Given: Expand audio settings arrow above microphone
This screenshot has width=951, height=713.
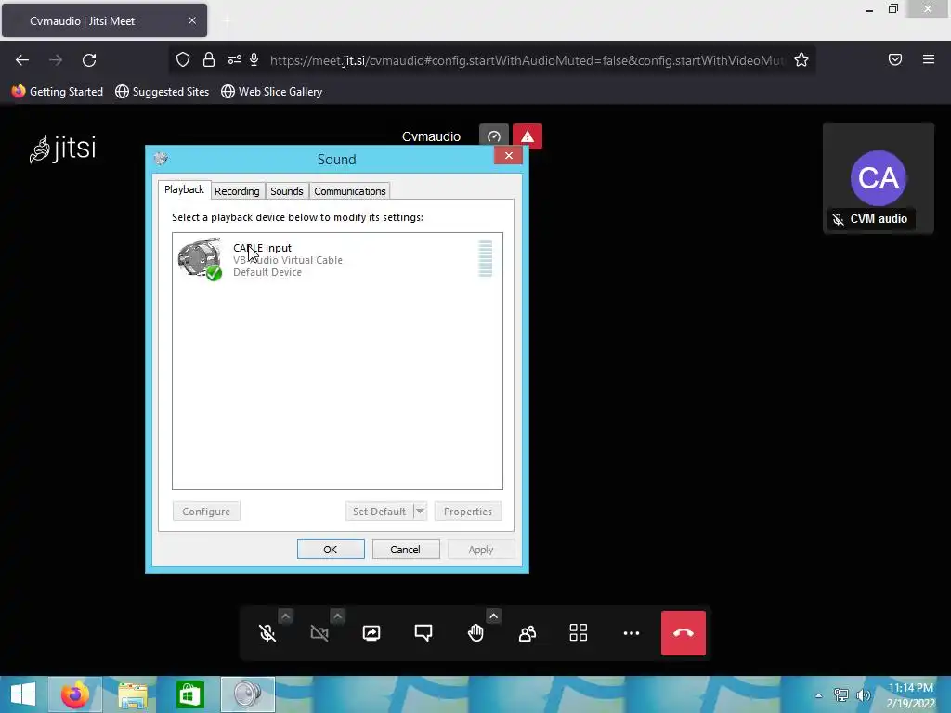Looking at the screenshot, I should coord(286,616).
